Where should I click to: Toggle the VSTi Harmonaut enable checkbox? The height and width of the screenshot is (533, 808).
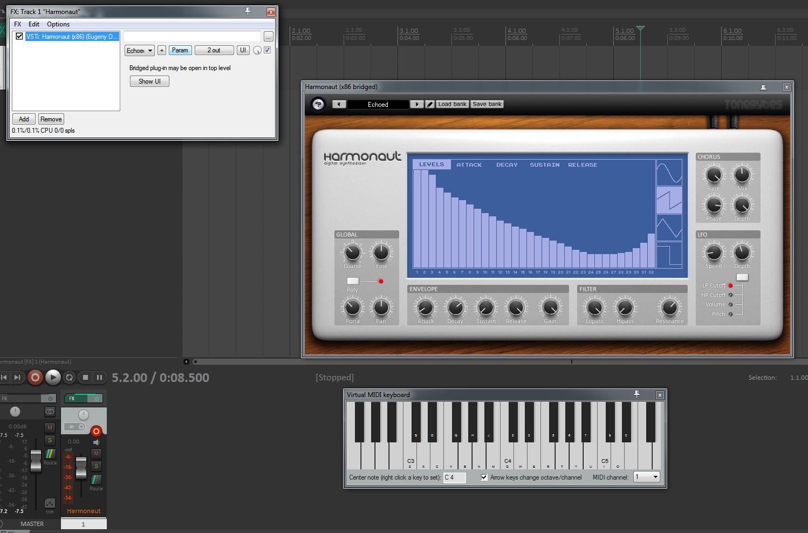click(x=19, y=37)
